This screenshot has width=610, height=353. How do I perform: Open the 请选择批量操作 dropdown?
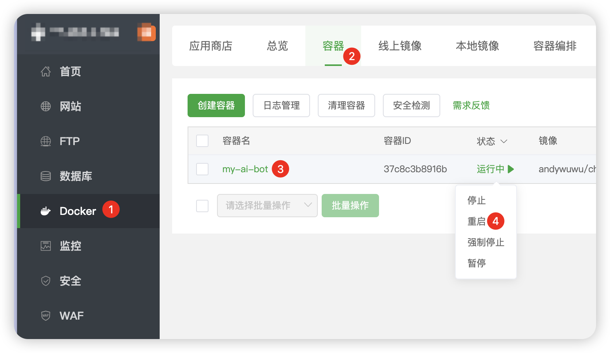tap(267, 206)
